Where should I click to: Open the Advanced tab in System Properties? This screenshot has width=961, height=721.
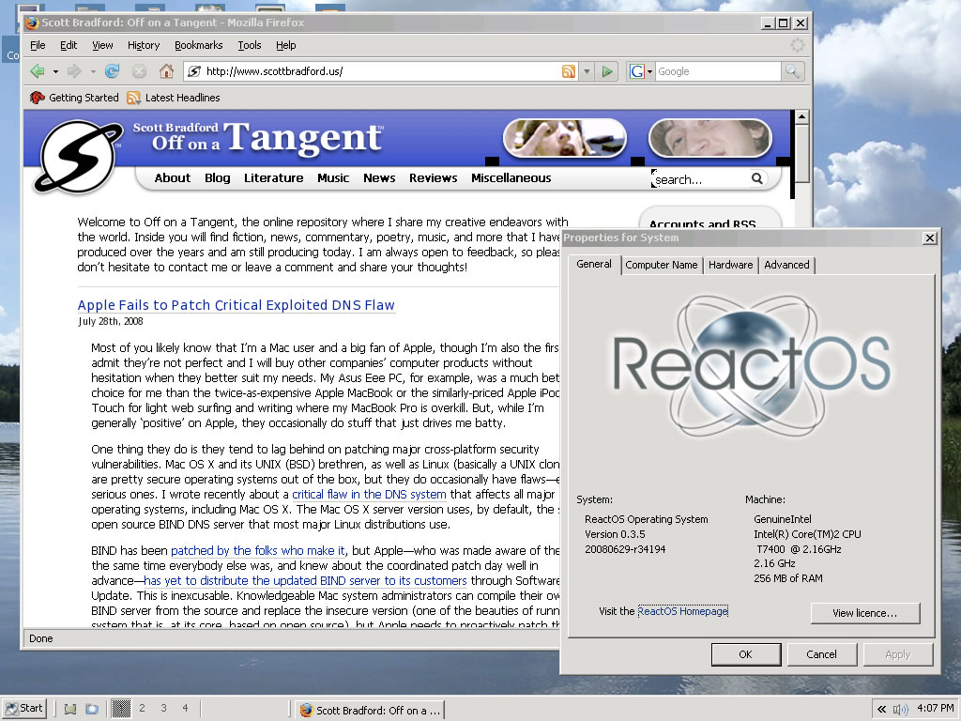pos(786,265)
